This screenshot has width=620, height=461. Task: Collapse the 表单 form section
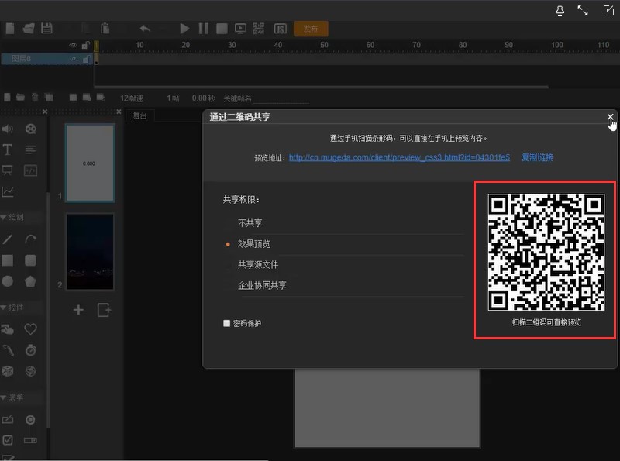pos(12,397)
